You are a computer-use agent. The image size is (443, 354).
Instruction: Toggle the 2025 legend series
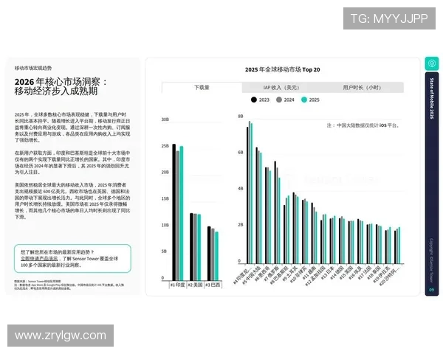(310, 100)
